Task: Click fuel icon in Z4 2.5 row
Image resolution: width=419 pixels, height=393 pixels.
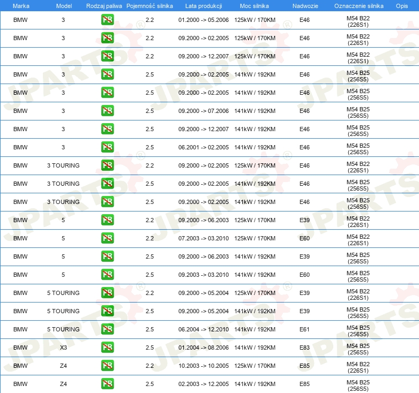Action: (x=107, y=384)
